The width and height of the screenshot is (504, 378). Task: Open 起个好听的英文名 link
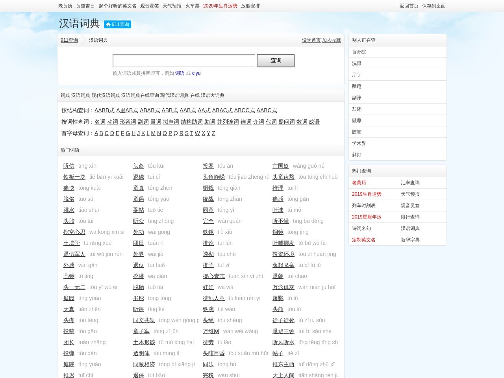pos(118,6)
